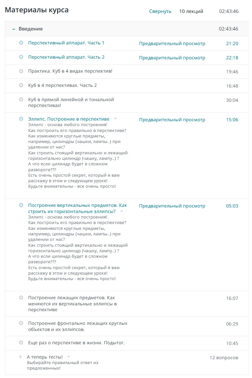Collapse description arrow next to Эллипс. Построение
Image resolution: width=252 pixels, height=378 pixels.
click(115, 119)
